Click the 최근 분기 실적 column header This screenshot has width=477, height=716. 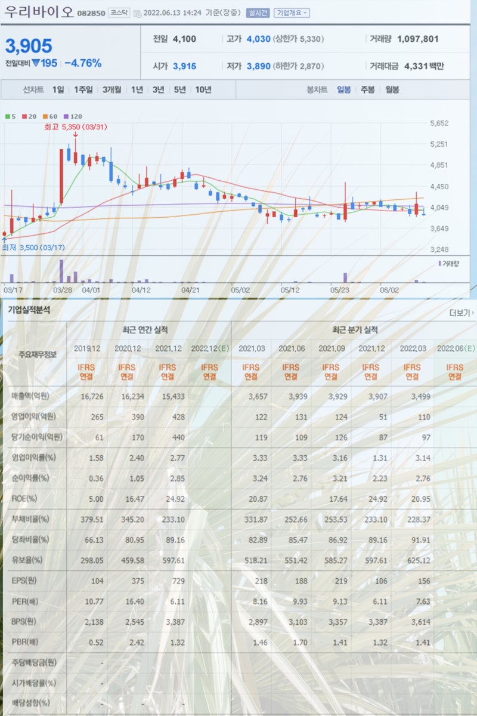[x=355, y=329]
